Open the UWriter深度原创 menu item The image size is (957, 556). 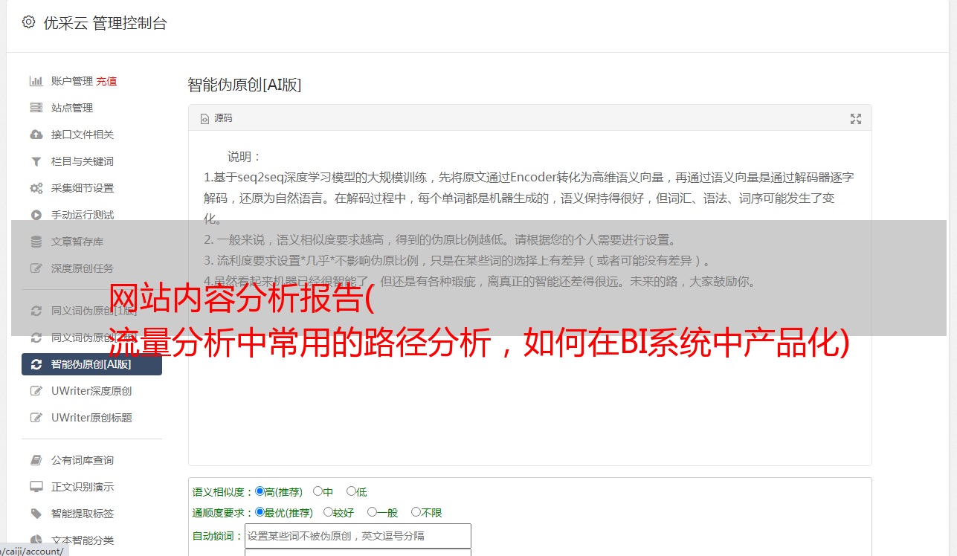click(x=91, y=391)
